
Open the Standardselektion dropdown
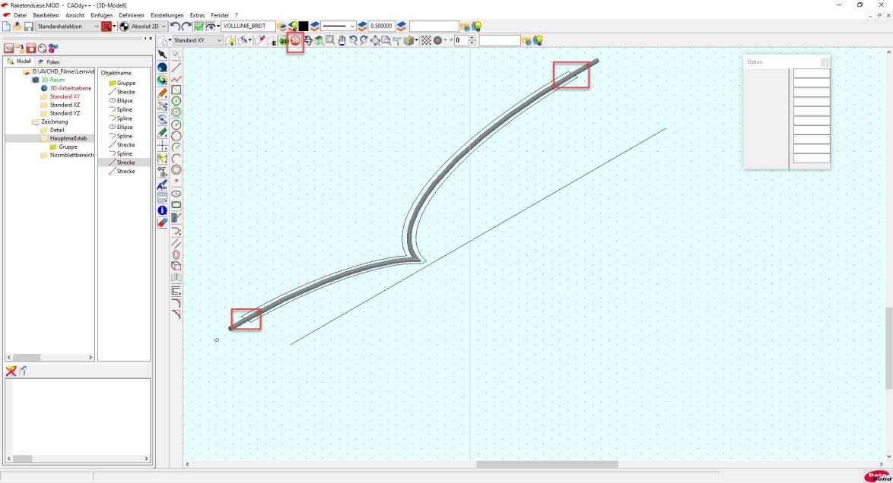[68, 26]
